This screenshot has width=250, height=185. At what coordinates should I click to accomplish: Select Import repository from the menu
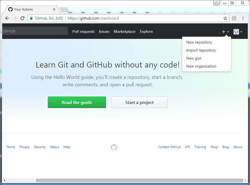(201, 50)
